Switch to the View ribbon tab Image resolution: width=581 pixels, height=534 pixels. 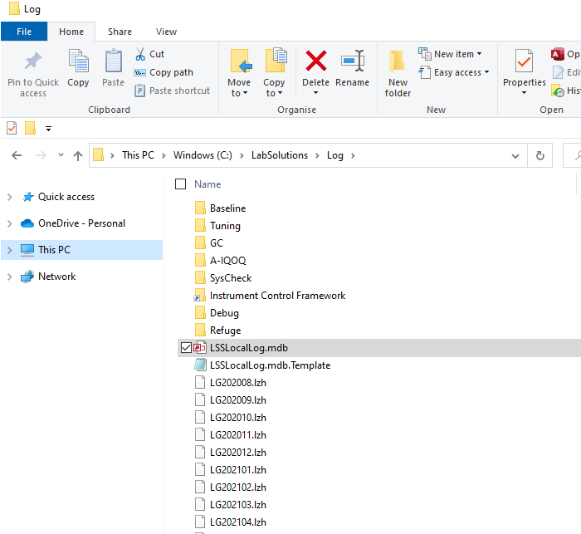coord(166,32)
